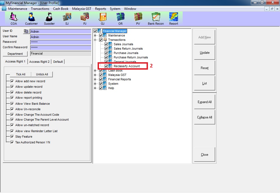Click the Expand All button
280x193 pixels.
coord(205,102)
